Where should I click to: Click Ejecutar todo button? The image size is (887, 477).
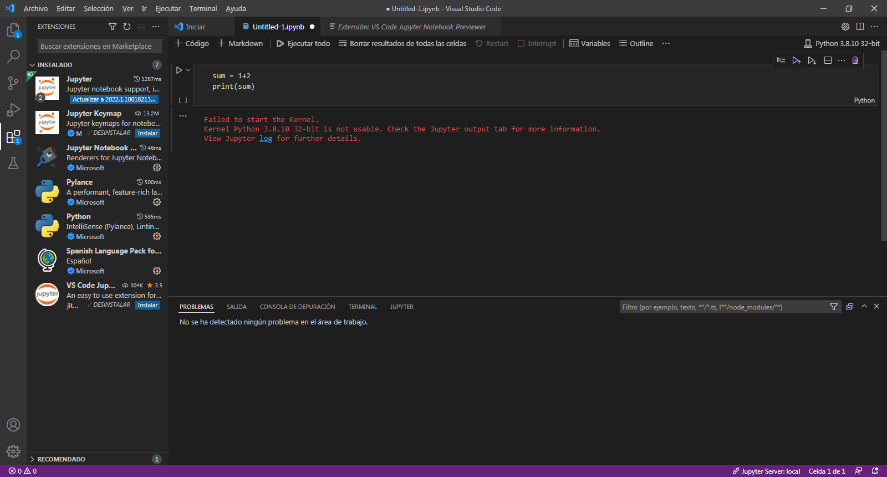[303, 43]
